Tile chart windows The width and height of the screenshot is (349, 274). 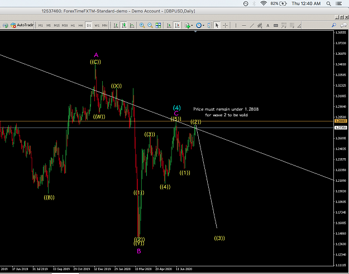coord(158,25)
